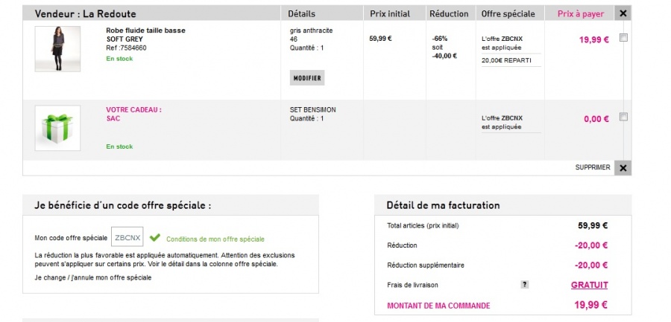Click the VOTRE CADEAU : SAC title
Screen dimensions: 671x322
pyautogui.click(x=133, y=114)
